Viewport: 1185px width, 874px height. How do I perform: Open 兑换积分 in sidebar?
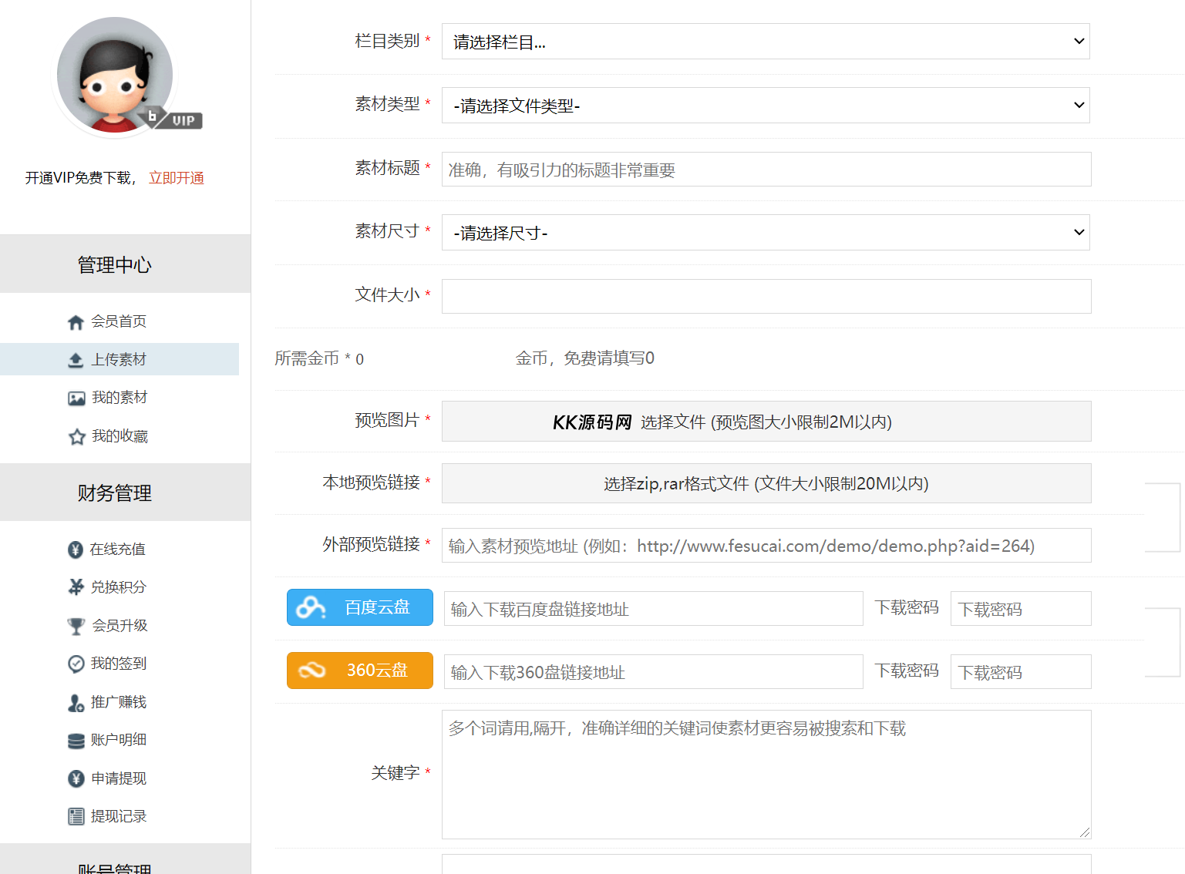[x=118, y=587]
